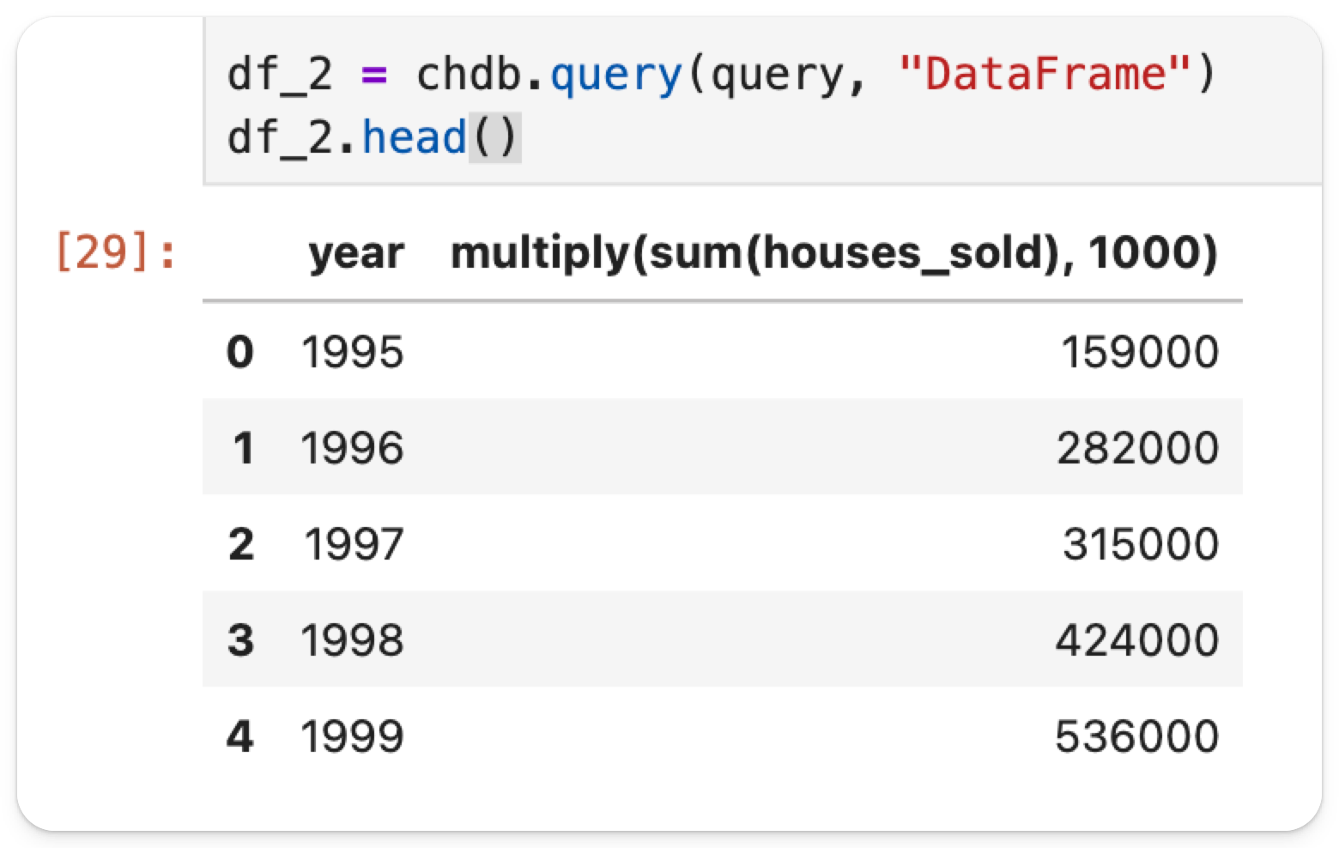This screenshot has height=848, width=1339.
Task: Click the year column header
Action: (355, 253)
